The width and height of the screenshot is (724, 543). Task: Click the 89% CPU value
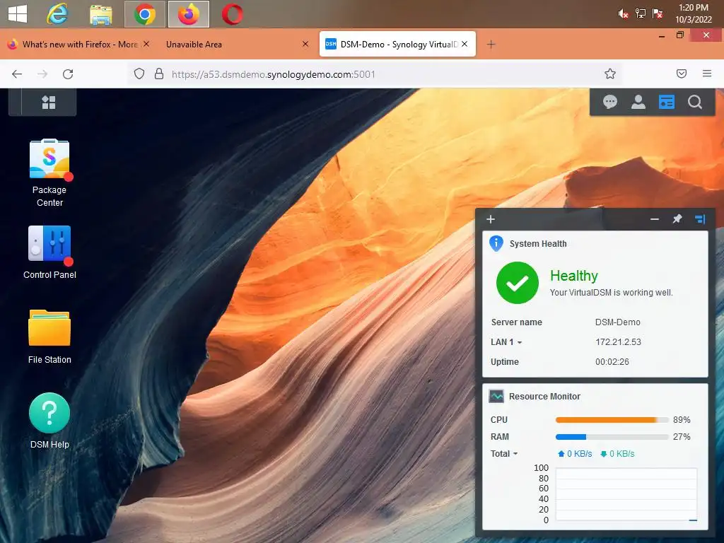(x=682, y=420)
